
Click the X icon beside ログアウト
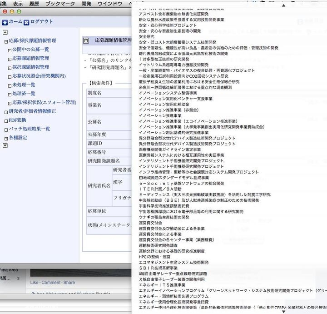(26, 22)
